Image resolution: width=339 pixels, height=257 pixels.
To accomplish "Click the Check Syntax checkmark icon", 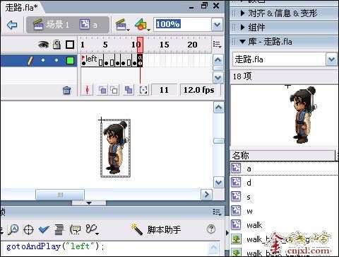I will point(44,229).
